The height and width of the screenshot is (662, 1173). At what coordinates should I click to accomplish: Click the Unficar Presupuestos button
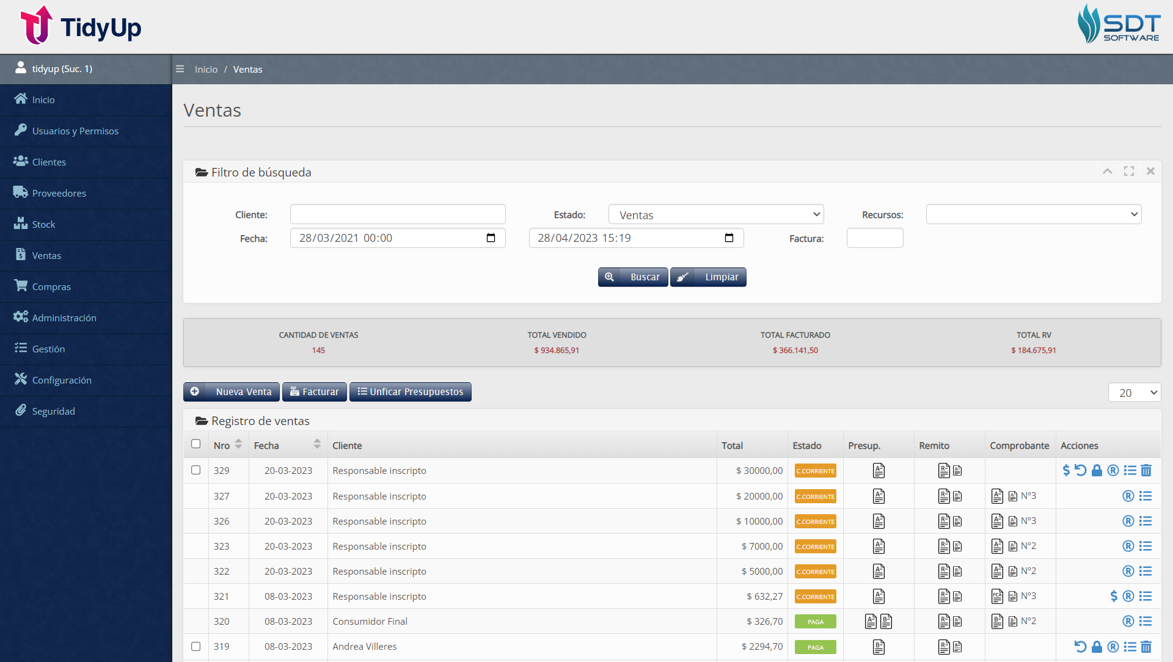(411, 391)
